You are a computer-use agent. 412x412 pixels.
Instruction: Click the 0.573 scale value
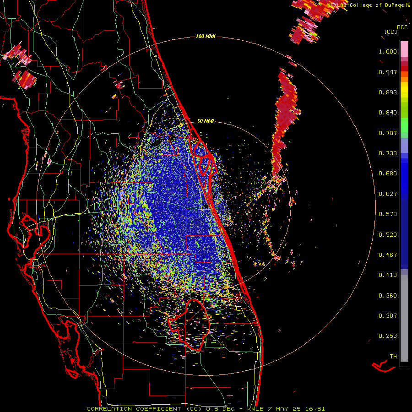coord(388,214)
